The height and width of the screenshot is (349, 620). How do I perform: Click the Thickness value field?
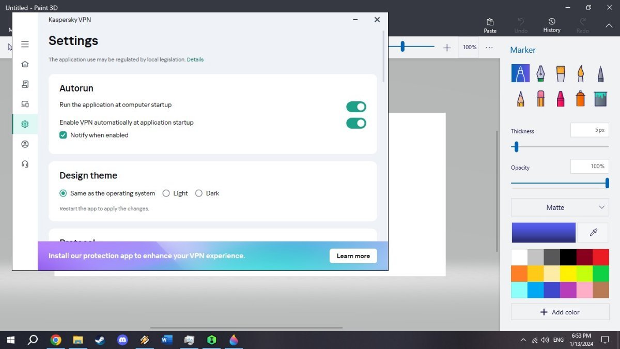(x=590, y=130)
